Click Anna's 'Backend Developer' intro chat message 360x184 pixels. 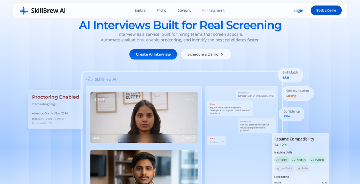(x=230, y=109)
